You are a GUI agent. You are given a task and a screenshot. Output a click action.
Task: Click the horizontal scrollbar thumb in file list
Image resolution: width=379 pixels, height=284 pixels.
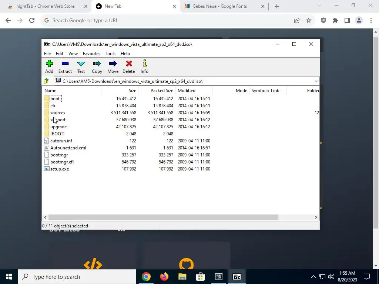click(163, 217)
